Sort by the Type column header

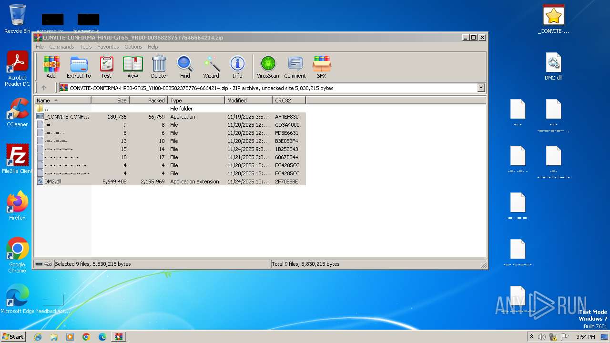(x=196, y=100)
